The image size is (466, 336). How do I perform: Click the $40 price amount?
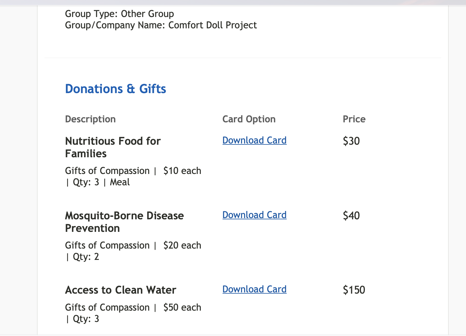[x=351, y=215]
